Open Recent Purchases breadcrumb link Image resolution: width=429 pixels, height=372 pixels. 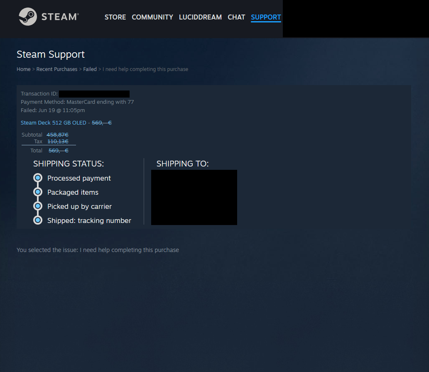coord(57,69)
